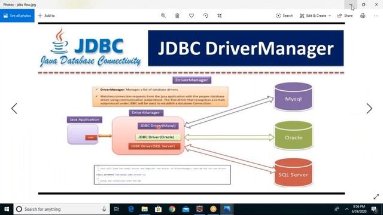383x215 pixels.
Task: Open the See more ellipsis menu
Action: [x=376, y=16]
